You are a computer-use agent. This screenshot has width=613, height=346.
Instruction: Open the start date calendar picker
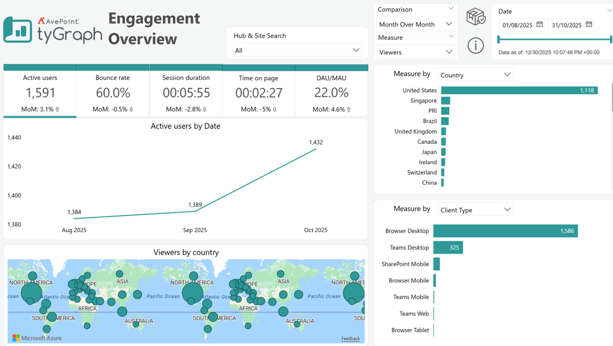tap(539, 25)
